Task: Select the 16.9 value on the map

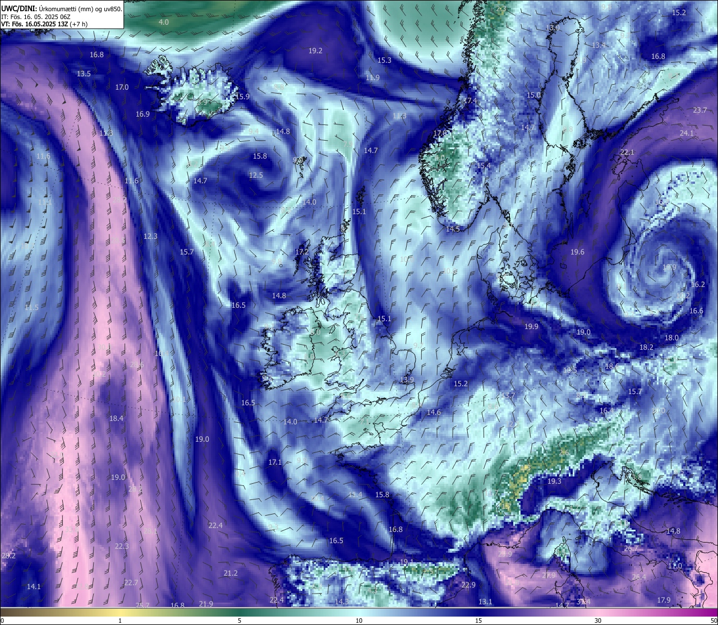Action: [x=142, y=114]
